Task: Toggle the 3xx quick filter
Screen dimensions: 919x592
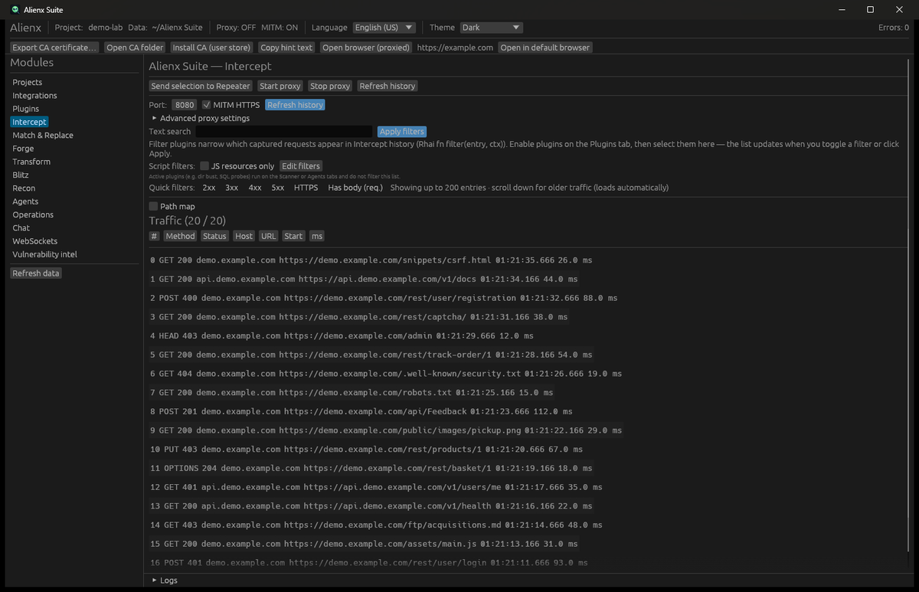Action: tap(231, 188)
